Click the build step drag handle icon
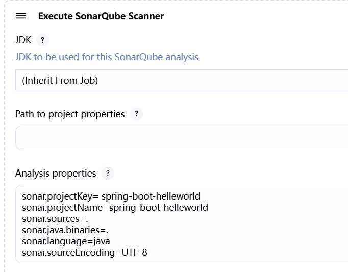This screenshot has width=348, height=272. pos(21,16)
